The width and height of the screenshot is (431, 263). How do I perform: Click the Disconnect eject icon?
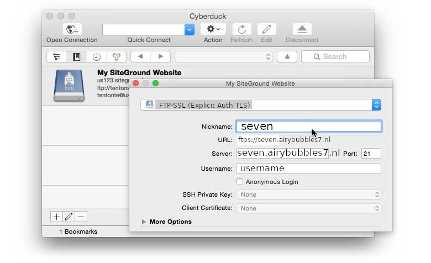302,29
